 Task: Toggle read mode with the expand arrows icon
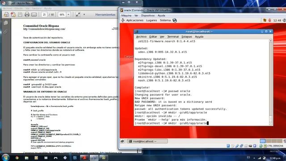point(78,15)
